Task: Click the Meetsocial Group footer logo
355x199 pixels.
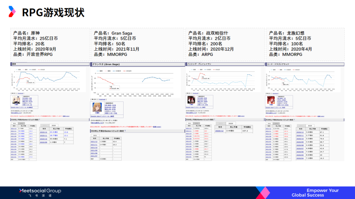Action: tap(40, 192)
